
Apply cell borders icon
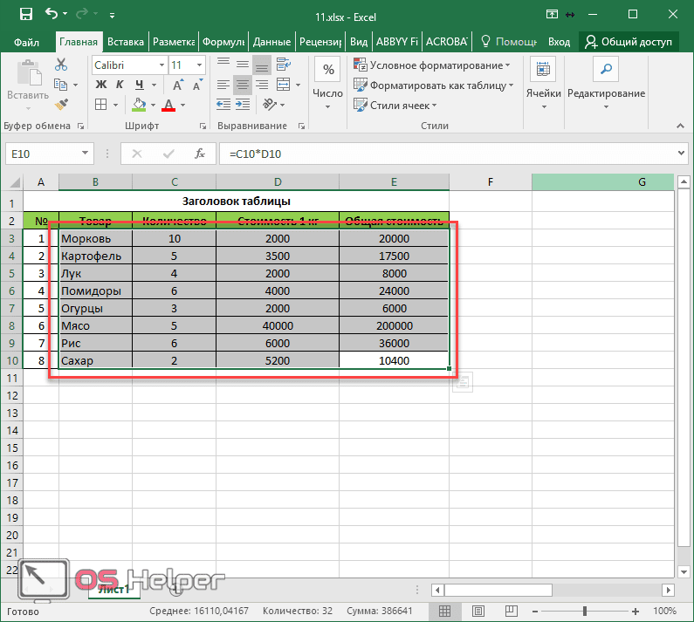point(101,105)
